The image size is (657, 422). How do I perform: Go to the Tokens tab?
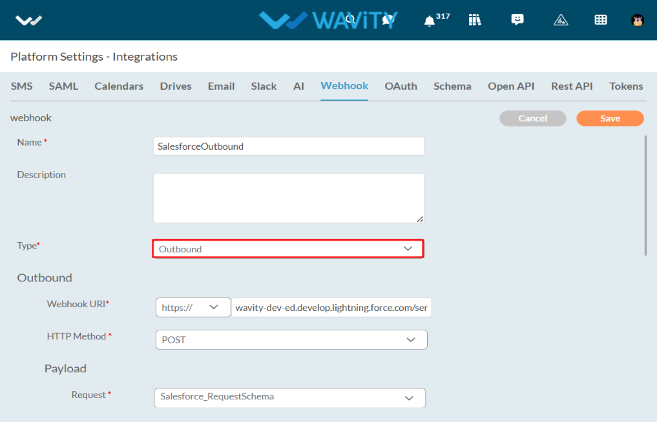pyautogui.click(x=626, y=86)
